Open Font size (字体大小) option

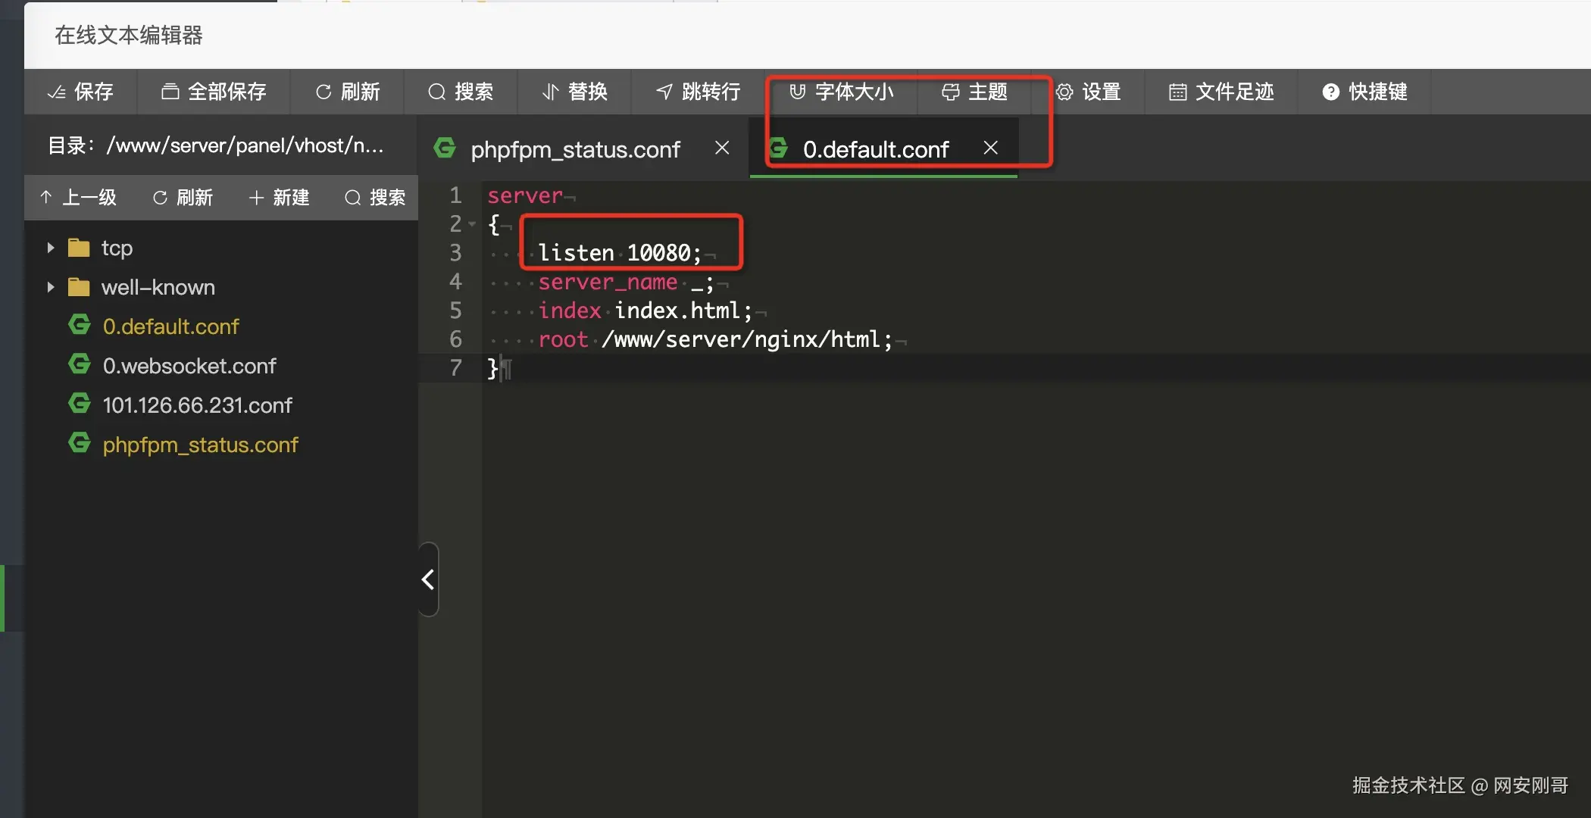(842, 92)
